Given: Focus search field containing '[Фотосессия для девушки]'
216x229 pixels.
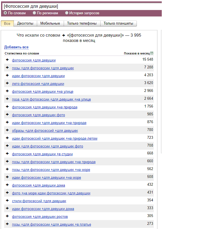Looking at the screenshot, I should click(x=82, y=6).
